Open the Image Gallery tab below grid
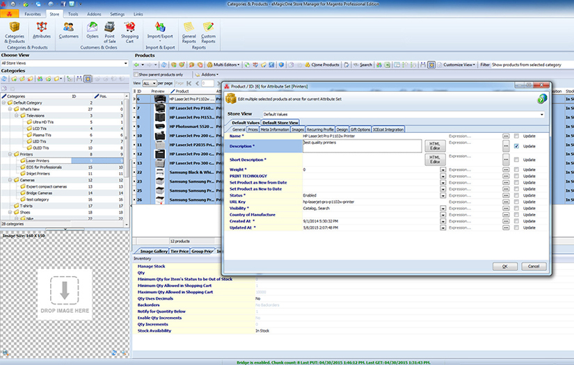 click(x=153, y=251)
